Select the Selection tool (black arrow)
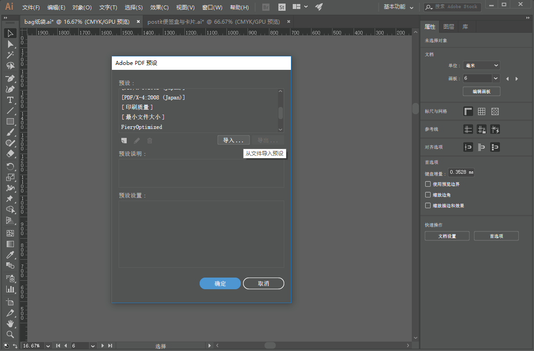This screenshot has height=351, width=534. pos(10,34)
